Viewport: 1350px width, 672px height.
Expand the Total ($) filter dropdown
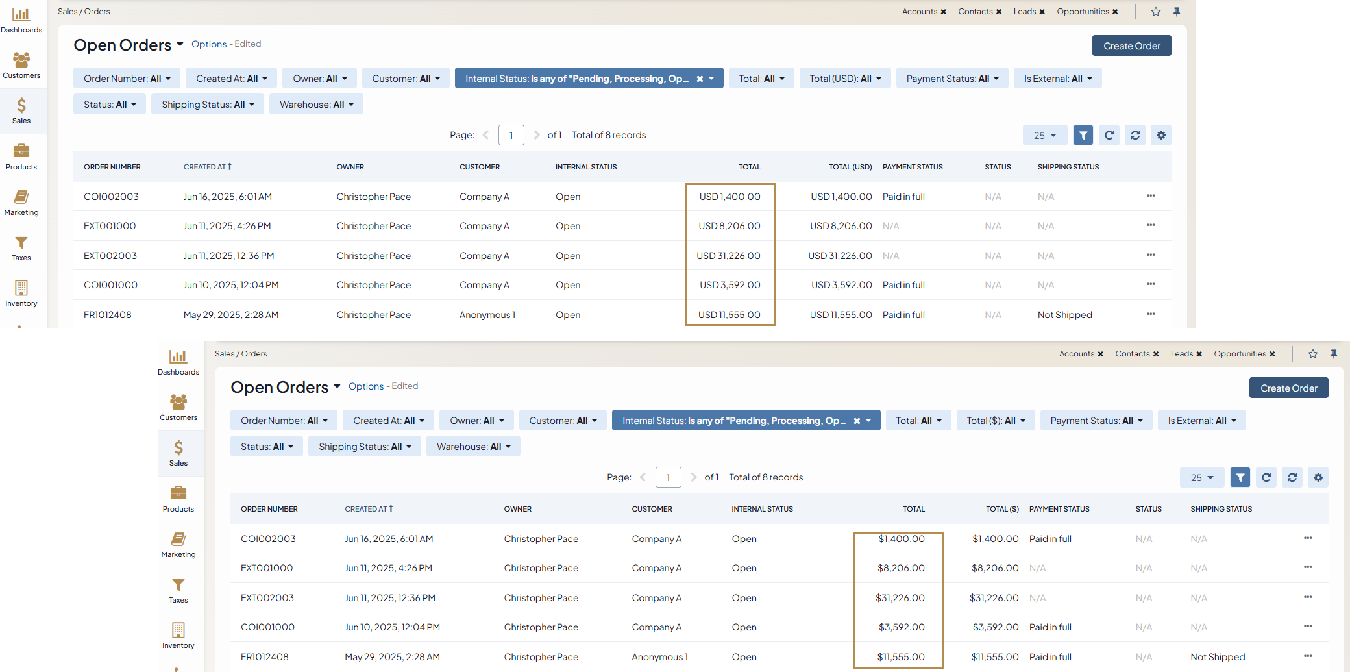tap(996, 421)
